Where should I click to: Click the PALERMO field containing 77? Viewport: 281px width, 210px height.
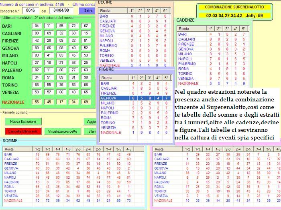pyautogui.click(x=73, y=70)
